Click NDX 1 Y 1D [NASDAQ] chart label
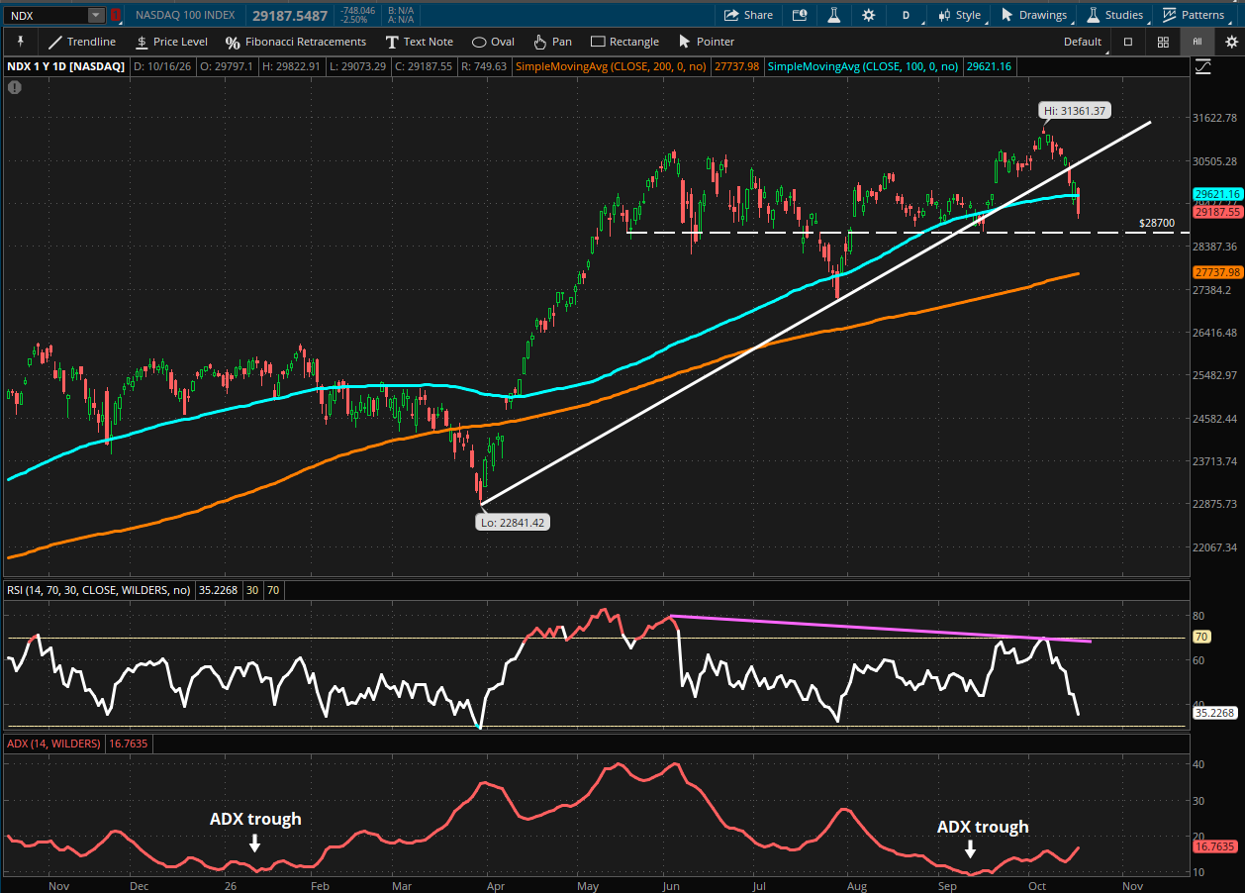The width and height of the screenshot is (1245, 893). (x=68, y=66)
